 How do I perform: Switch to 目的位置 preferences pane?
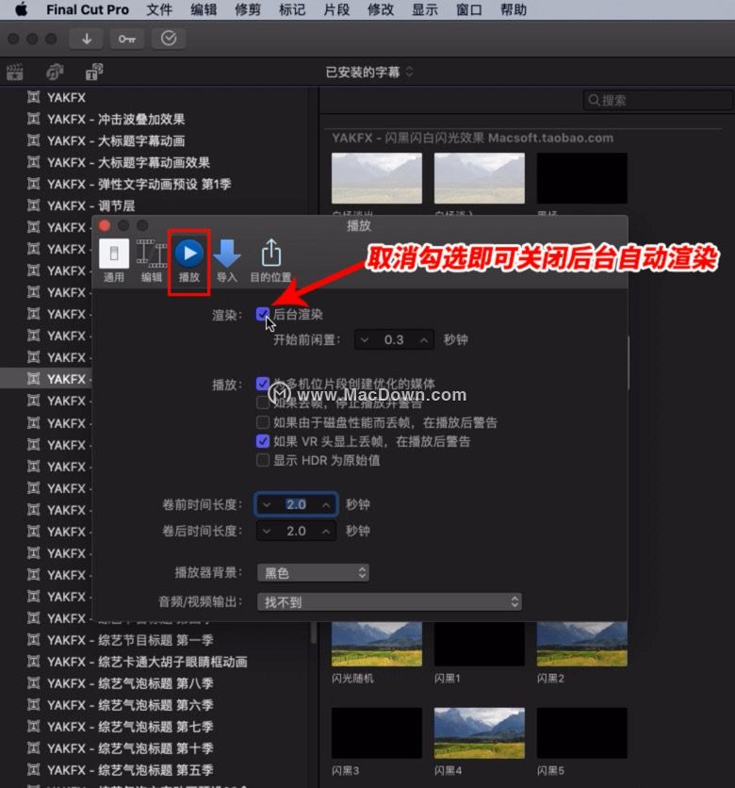coord(270,260)
